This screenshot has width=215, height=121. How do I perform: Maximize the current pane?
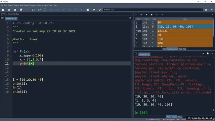(x=88, y=10)
